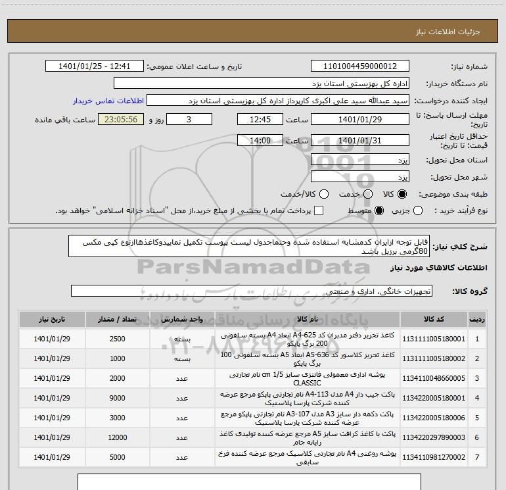Click product group field تجهیزات خانگی
The image size is (506, 490).
[x=252, y=291]
